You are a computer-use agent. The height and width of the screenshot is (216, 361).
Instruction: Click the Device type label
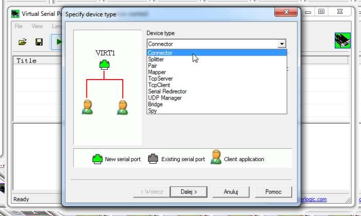(x=160, y=33)
